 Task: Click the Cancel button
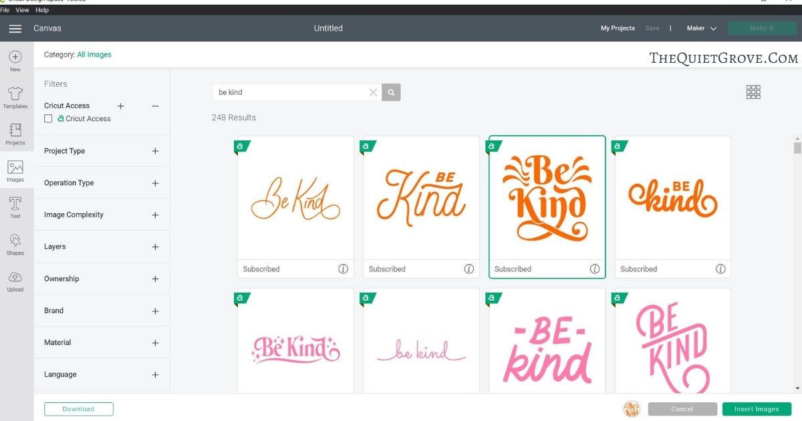[x=682, y=409]
